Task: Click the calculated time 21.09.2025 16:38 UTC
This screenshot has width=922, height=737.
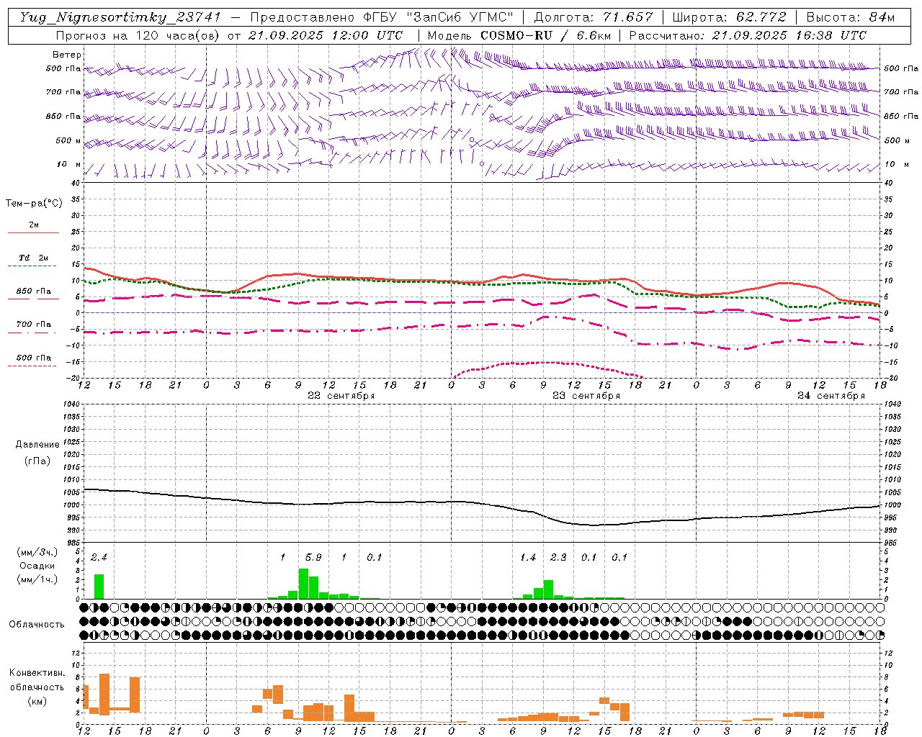Action: click(789, 35)
